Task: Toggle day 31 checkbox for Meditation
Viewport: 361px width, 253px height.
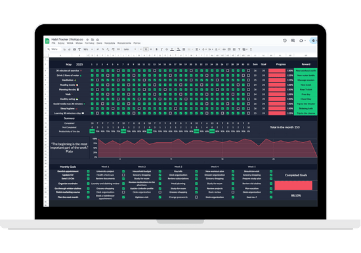Action: click(248, 80)
